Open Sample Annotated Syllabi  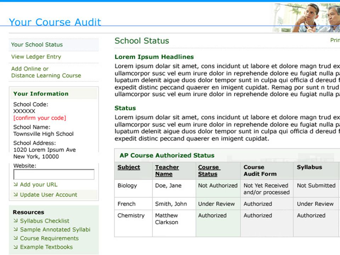tap(55, 229)
